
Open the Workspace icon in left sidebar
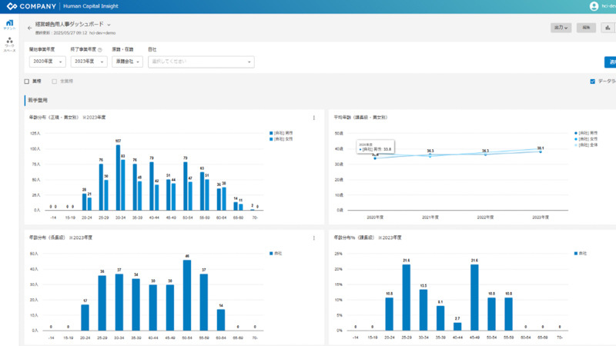pyautogui.click(x=9, y=43)
